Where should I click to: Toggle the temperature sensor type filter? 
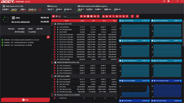(103, 16)
